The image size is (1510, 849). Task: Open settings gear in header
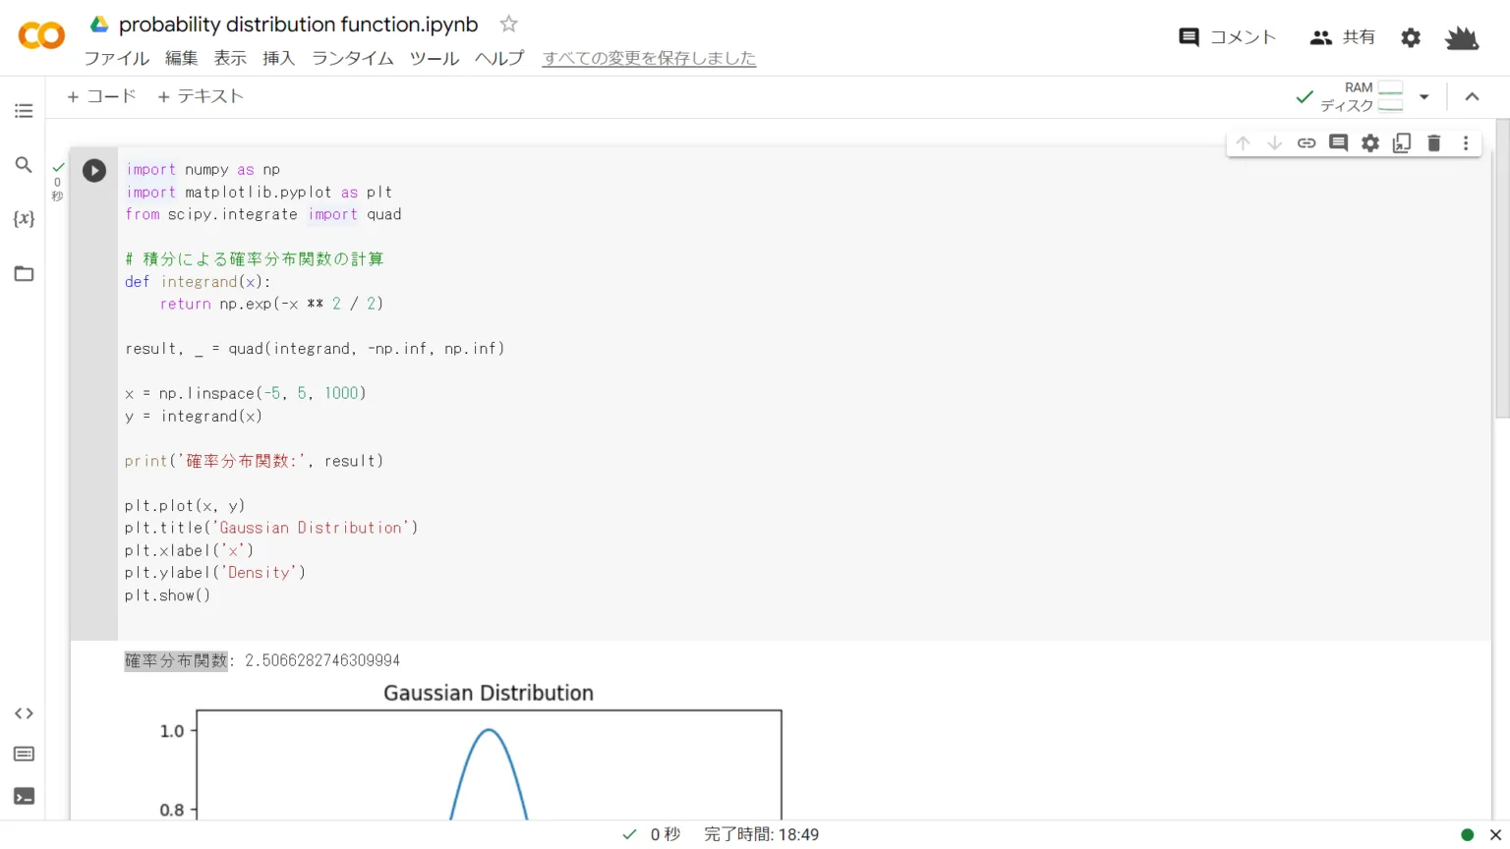click(x=1411, y=37)
